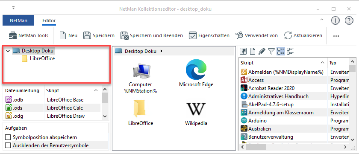Image resolution: width=359 pixels, height=154 pixels.
Task: Click Speichern und Beenden
Action: (152, 36)
